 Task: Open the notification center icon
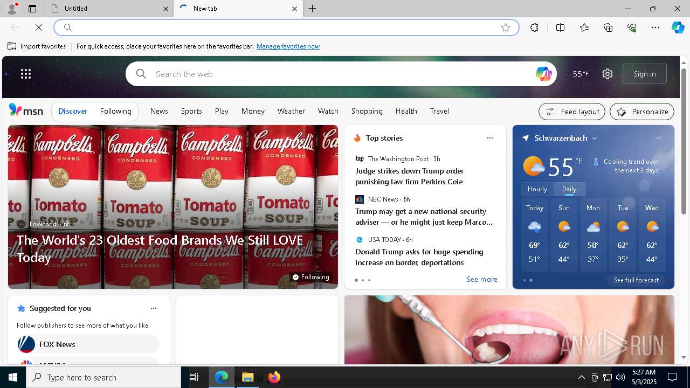coord(672,377)
